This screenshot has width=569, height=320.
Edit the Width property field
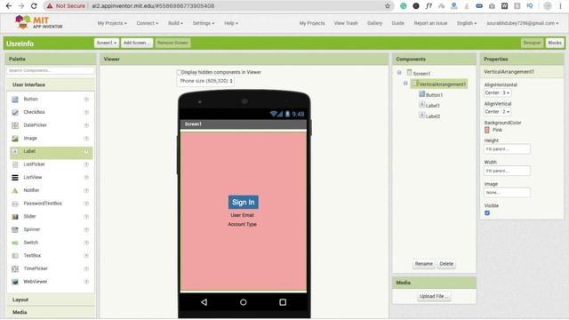pyautogui.click(x=507, y=171)
